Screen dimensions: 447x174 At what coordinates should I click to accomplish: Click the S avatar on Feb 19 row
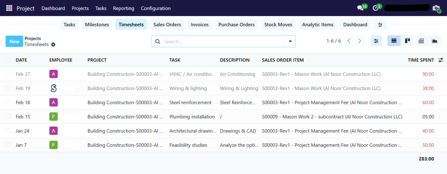[54, 88]
